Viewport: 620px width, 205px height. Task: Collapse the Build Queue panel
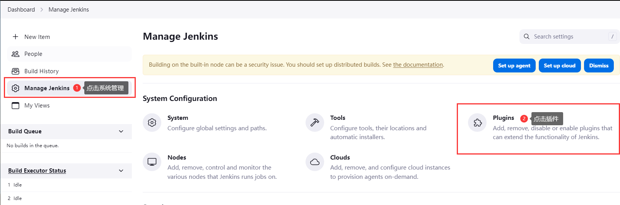[121, 131]
